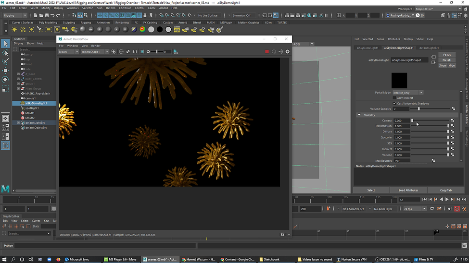
Task: Toggle map button beside Volume Samples
Action: tap(453, 109)
